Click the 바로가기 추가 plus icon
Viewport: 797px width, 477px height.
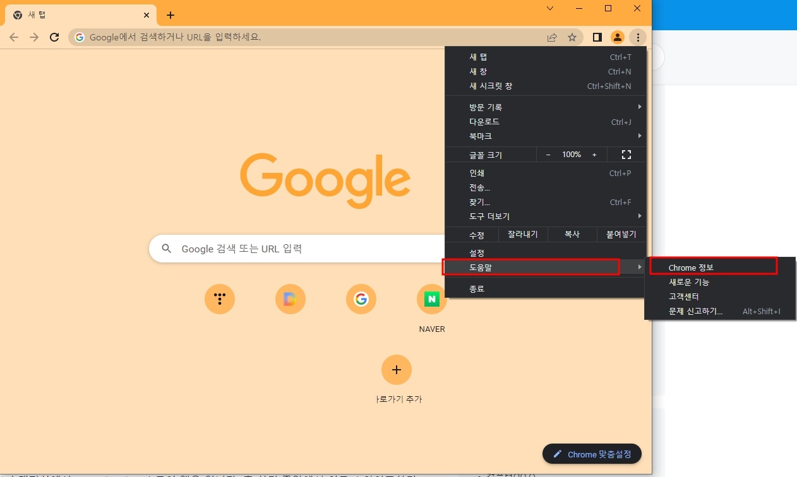point(396,370)
